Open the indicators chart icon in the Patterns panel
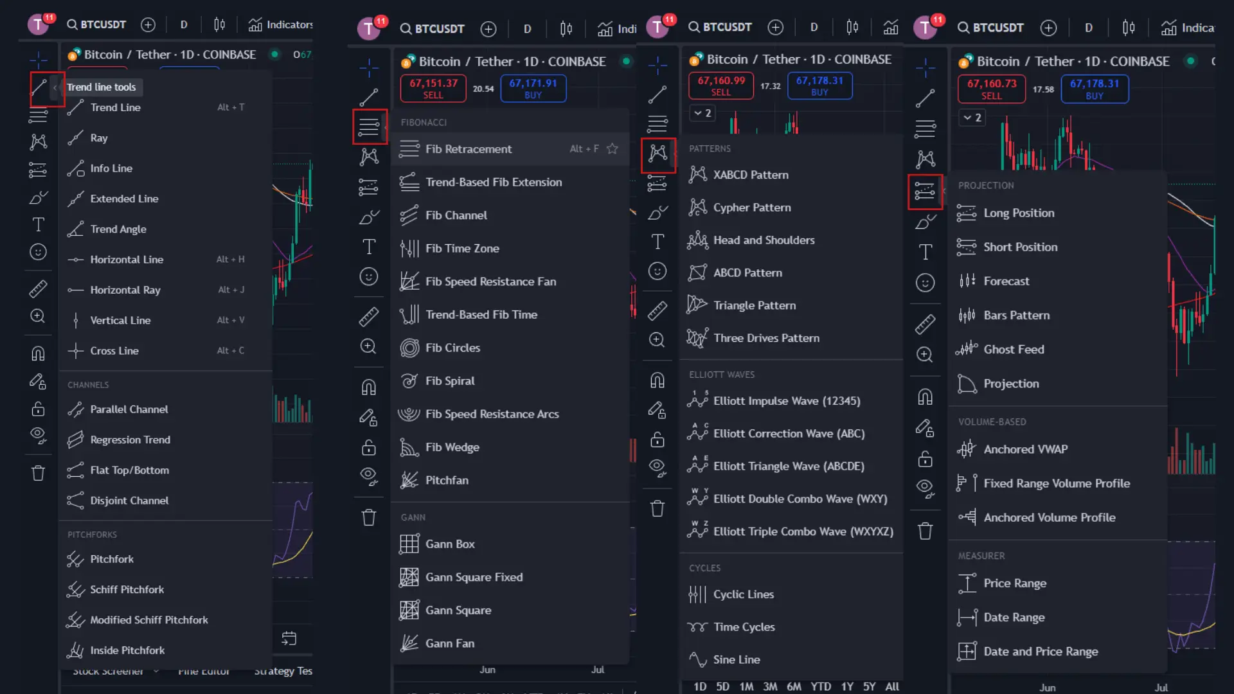 891,27
